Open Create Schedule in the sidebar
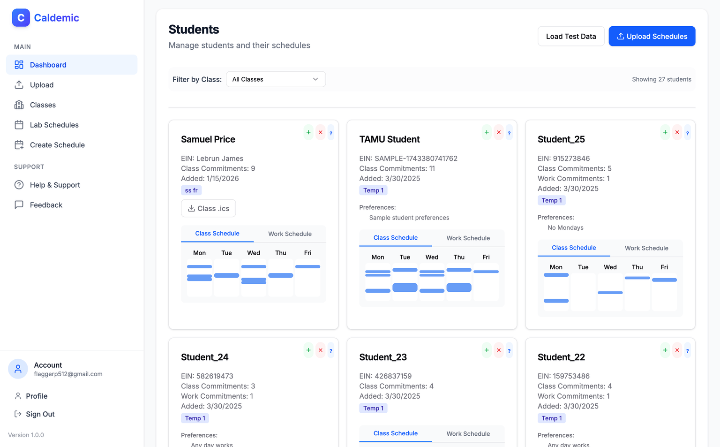Image resolution: width=720 pixels, height=447 pixels. (x=72, y=145)
